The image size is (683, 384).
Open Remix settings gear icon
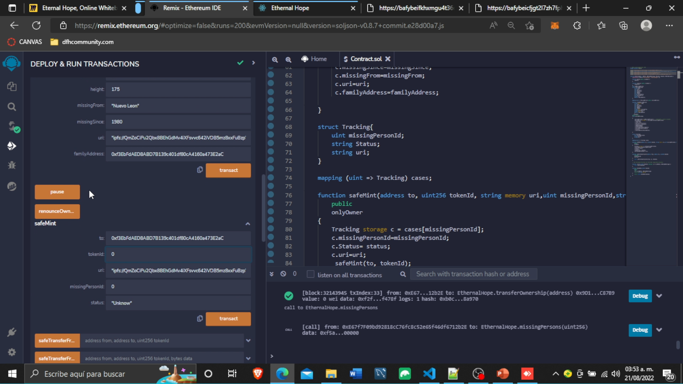(x=12, y=352)
